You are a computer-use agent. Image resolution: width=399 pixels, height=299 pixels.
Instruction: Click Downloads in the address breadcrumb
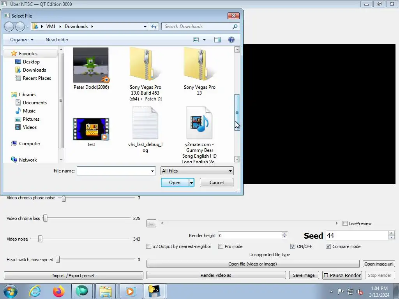[x=76, y=26]
